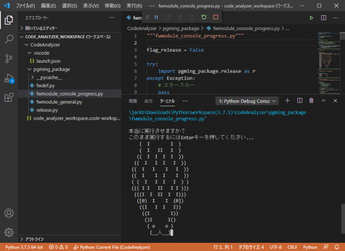345x251 pixels.
Task: Kill terminal using trash icon
Action: 311,101
